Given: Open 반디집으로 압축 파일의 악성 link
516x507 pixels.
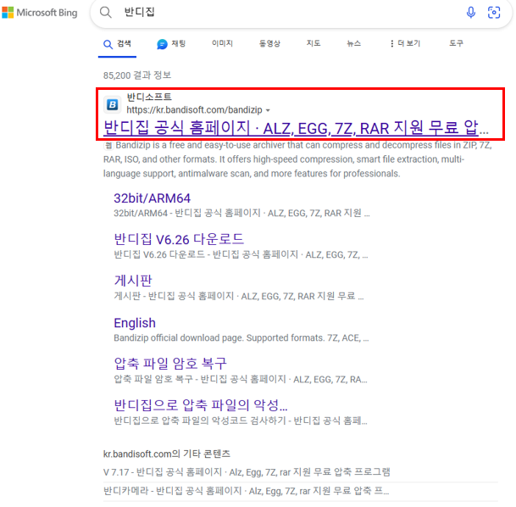Looking at the screenshot, I should point(201,405).
